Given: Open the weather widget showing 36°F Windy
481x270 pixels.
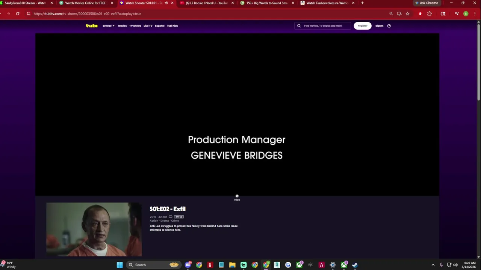Looking at the screenshot, I should pos(8,265).
